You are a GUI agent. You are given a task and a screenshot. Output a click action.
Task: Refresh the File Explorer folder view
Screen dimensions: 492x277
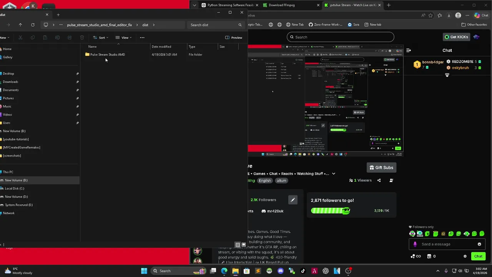[33, 25]
